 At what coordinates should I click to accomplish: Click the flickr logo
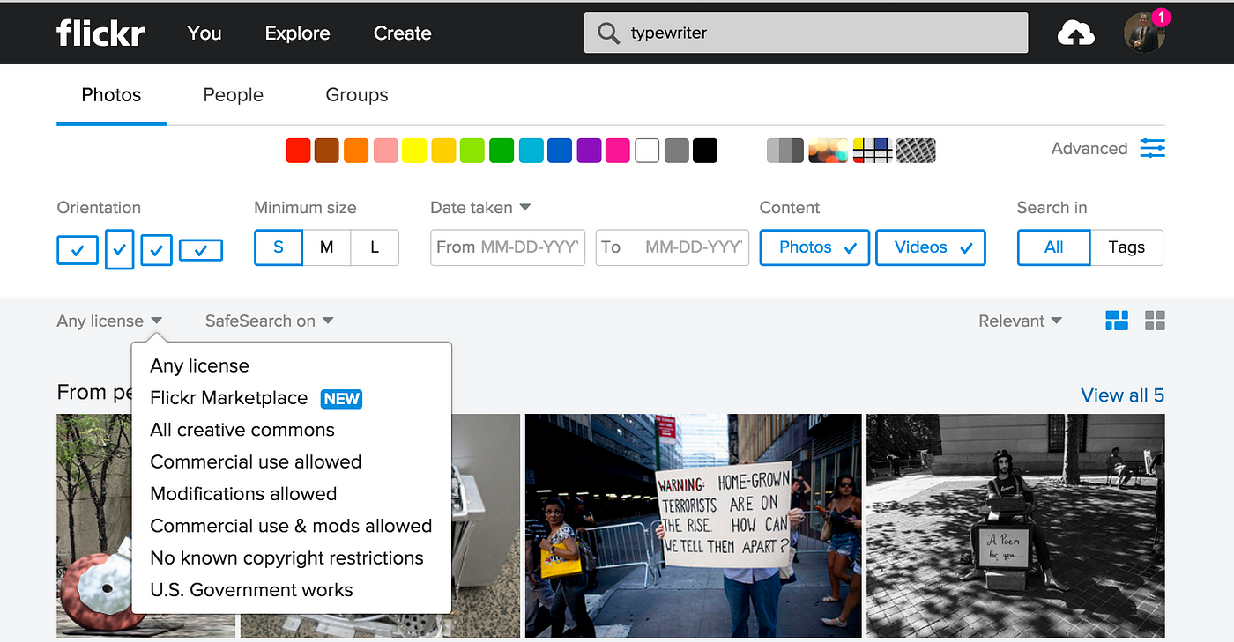click(100, 33)
